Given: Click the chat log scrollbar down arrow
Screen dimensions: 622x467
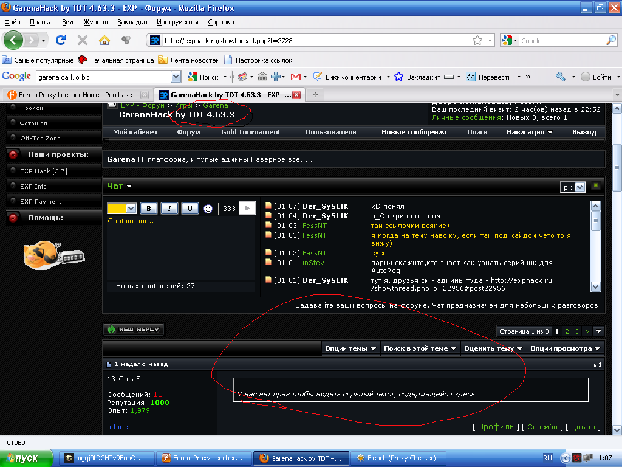Looking at the screenshot, I should click(x=595, y=287).
